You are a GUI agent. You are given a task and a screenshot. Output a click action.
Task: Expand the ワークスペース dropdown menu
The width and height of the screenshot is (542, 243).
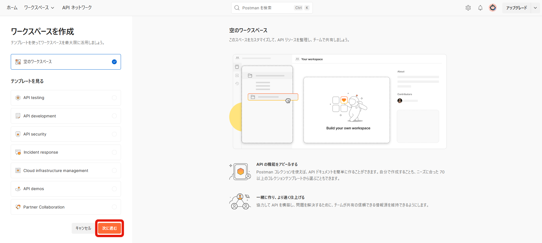(39, 8)
